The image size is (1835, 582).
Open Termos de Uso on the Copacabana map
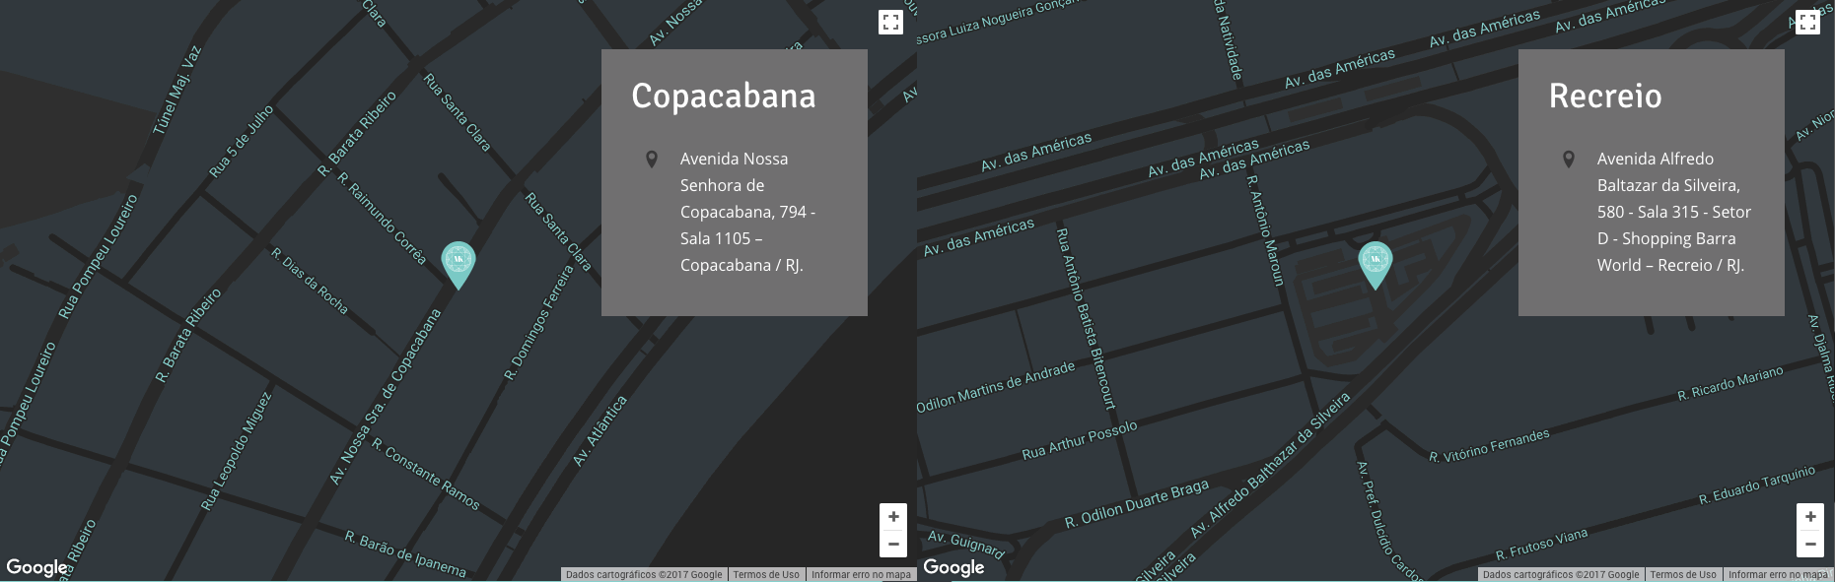[766, 575]
